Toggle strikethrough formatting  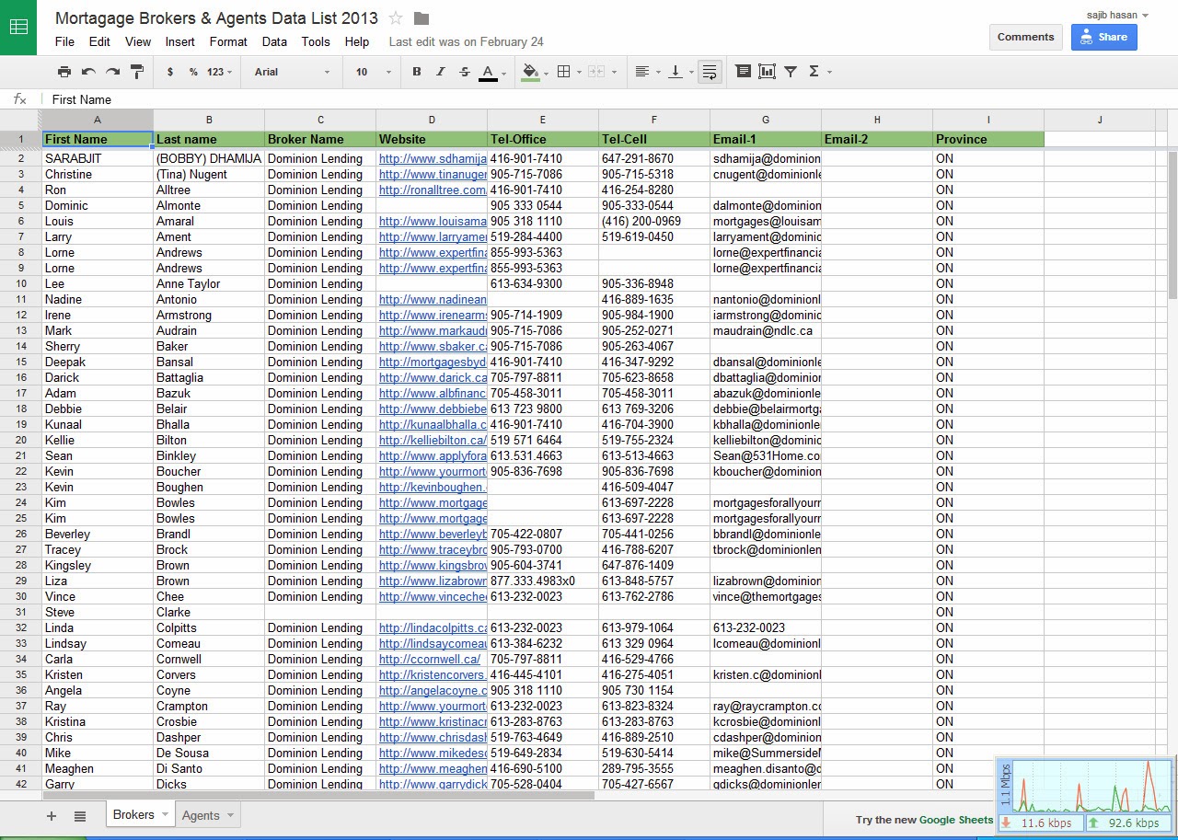[x=465, y=72]
